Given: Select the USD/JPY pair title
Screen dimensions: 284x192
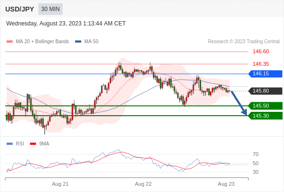Looking at the screenshot, I should pos(20,9).
